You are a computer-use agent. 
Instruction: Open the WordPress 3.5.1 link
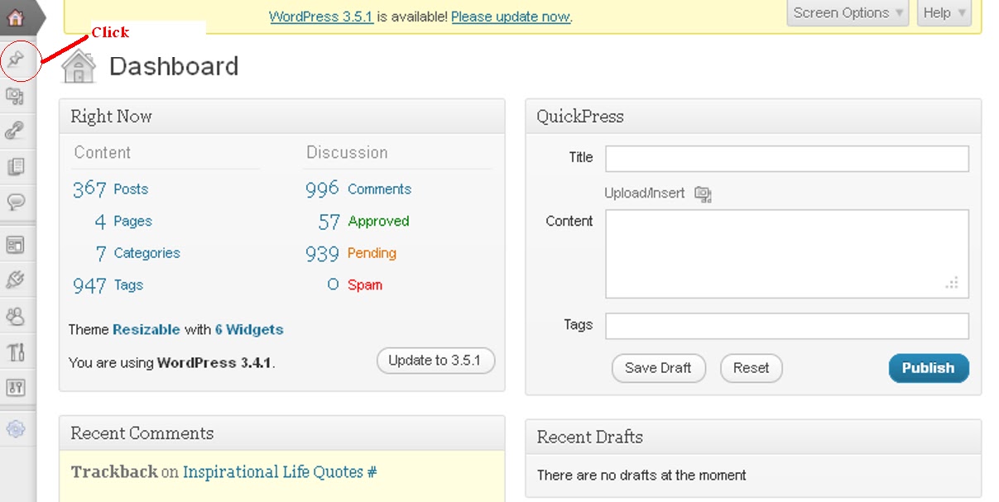321,17
